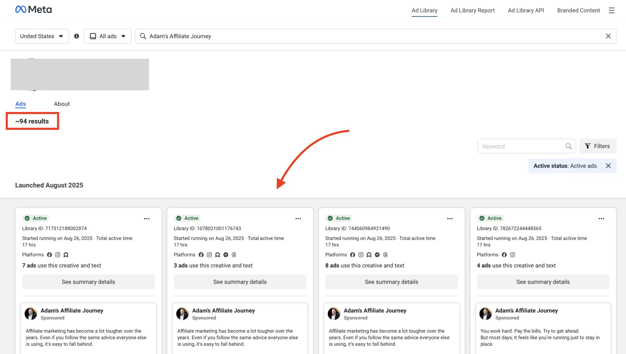Clear the search field with X

pyautogui.click(x=608, y=36)
